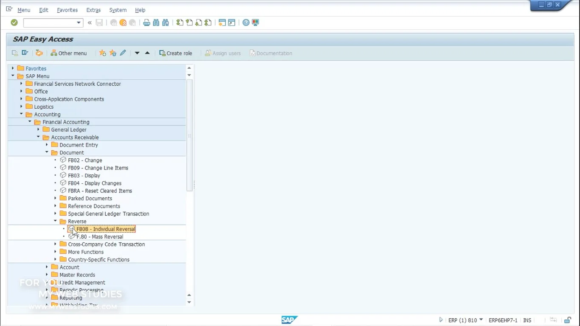Select FB08 - Individual Reversal transaction
580x326 pixels.
tap(106, 229)
